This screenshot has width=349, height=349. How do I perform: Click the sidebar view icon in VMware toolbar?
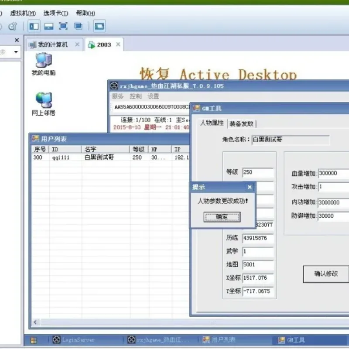(34, 26)
